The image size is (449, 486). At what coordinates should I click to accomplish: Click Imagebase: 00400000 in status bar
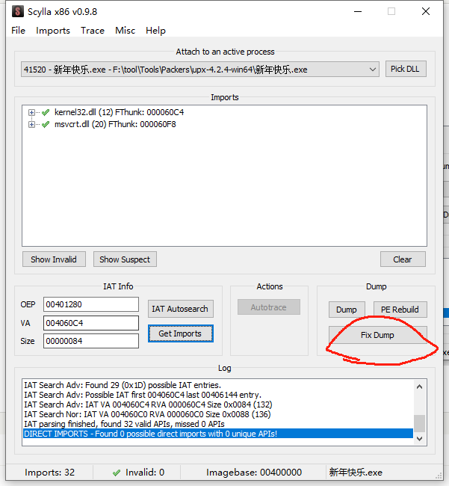tap(254, 473)
